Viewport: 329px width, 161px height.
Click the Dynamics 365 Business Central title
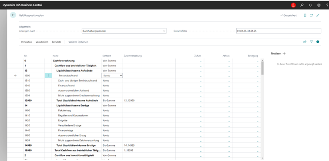click(x=23, y=5)
